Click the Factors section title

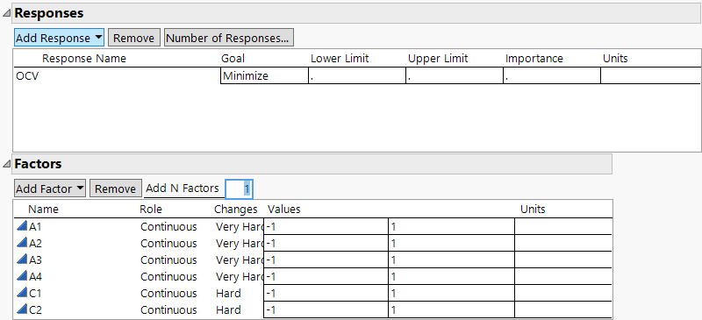pos(38,164)
